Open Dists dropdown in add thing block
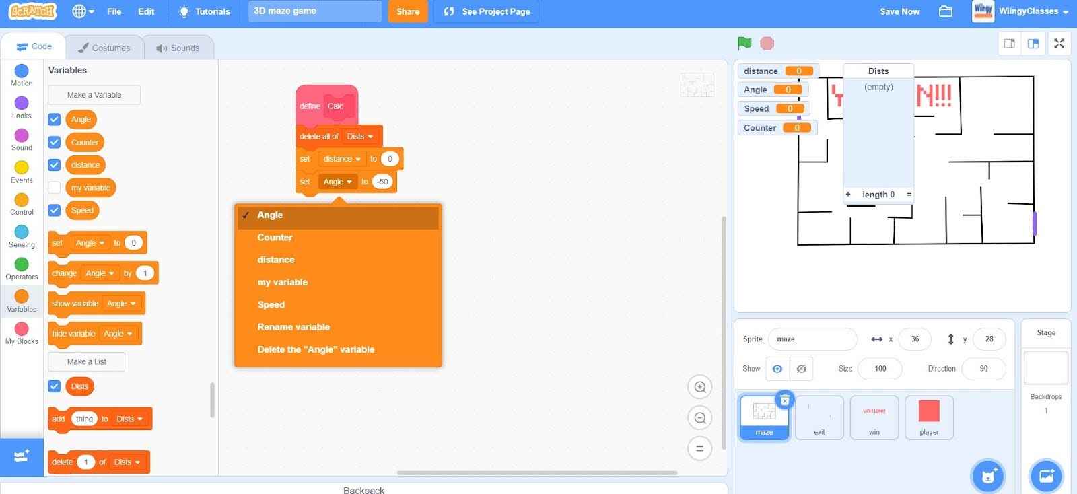1077x494 pixels. 129,419
